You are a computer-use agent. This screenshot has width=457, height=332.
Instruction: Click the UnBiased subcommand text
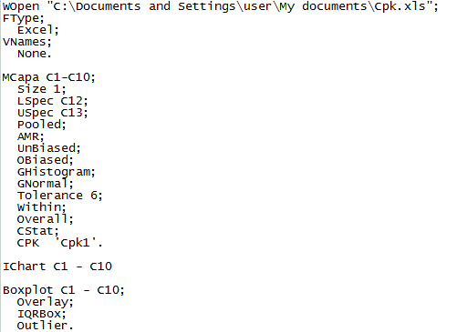(49, 148)
